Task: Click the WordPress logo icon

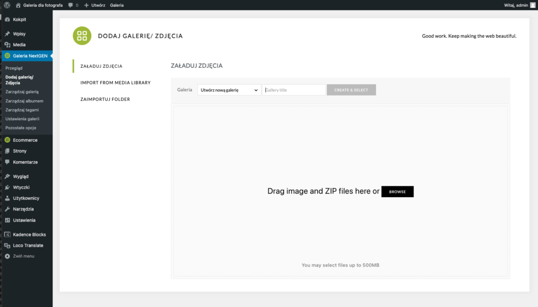Action: pos(7,5)
